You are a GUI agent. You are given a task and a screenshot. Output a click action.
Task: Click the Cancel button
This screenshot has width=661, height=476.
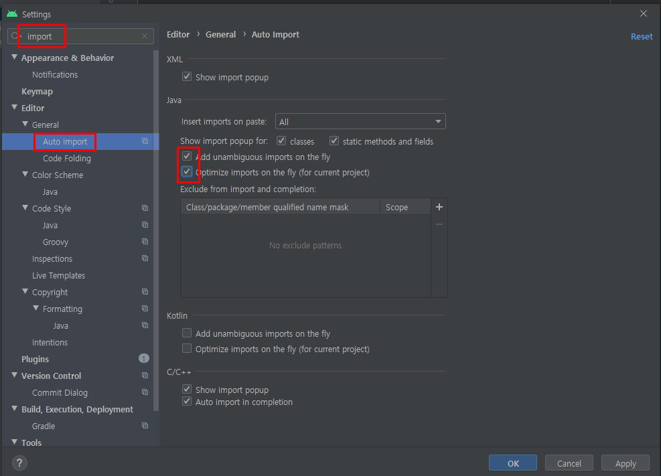click(569, 463)
